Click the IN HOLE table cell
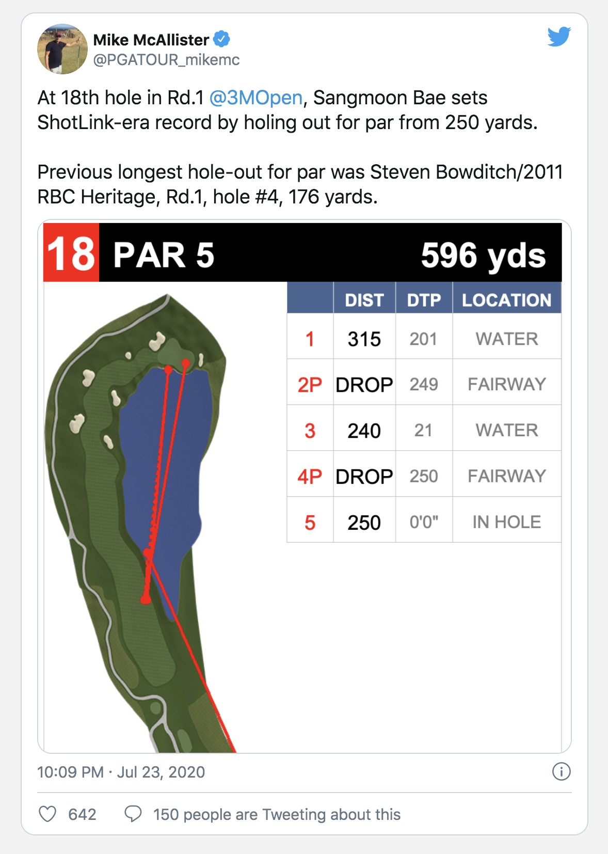Image resolution: width=608 pixels, height=854 pixels. point(507,522)
